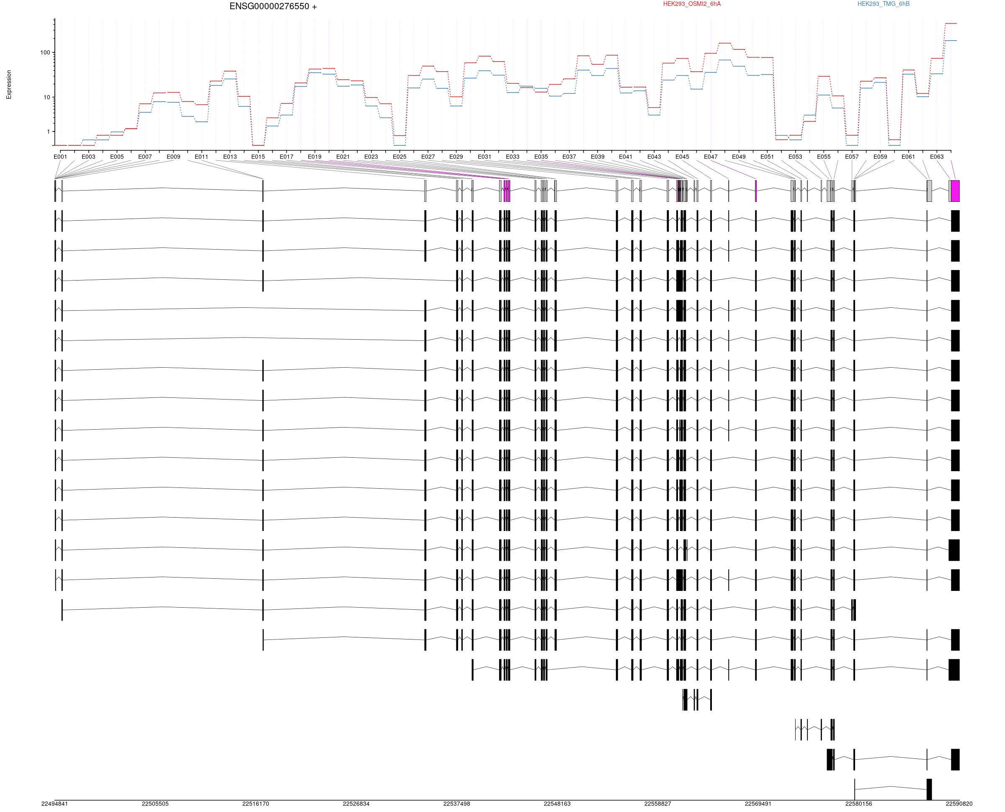Click genomic coordinate 22548163
This screenshot has height=812, width=1005.
(x=557, y=804)
